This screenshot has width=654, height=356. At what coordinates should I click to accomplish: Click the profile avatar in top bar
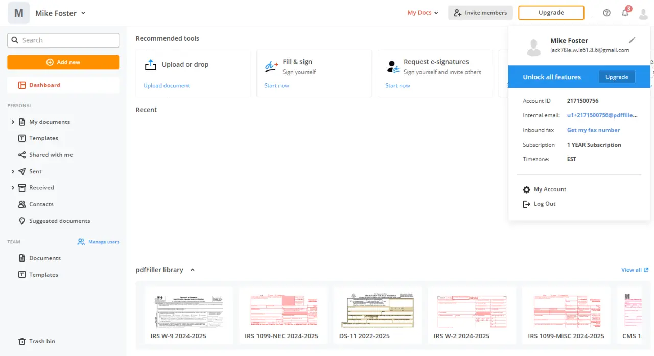pos(643,13)
